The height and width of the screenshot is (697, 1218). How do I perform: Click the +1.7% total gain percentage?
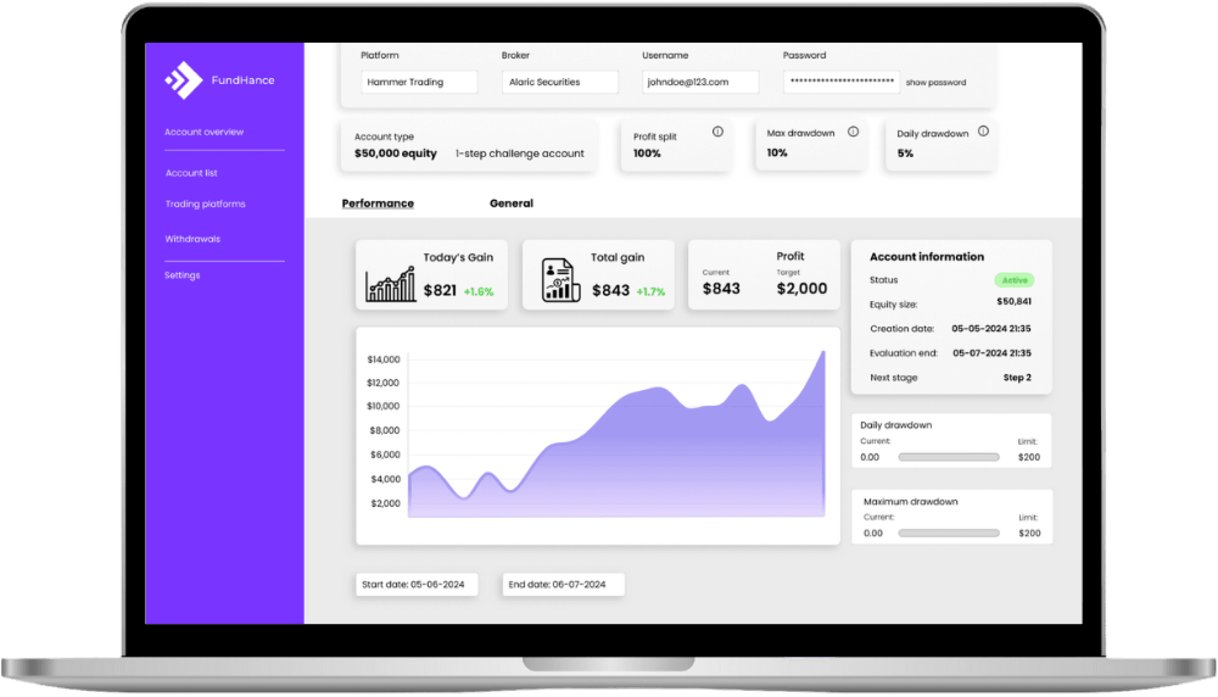click(x=651, y=292)
